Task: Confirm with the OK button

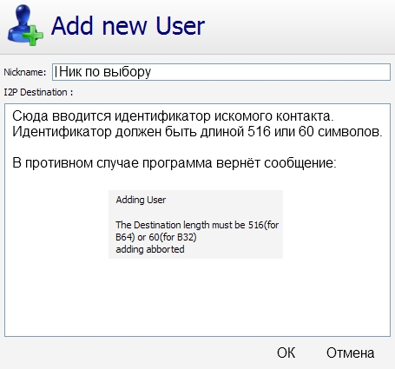Action: [x=286, y=353]
